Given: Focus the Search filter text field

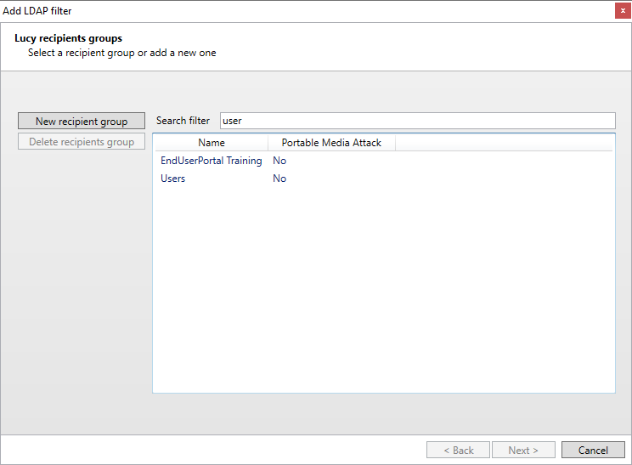Looking at the screenshot, I should tap(418, 121).
